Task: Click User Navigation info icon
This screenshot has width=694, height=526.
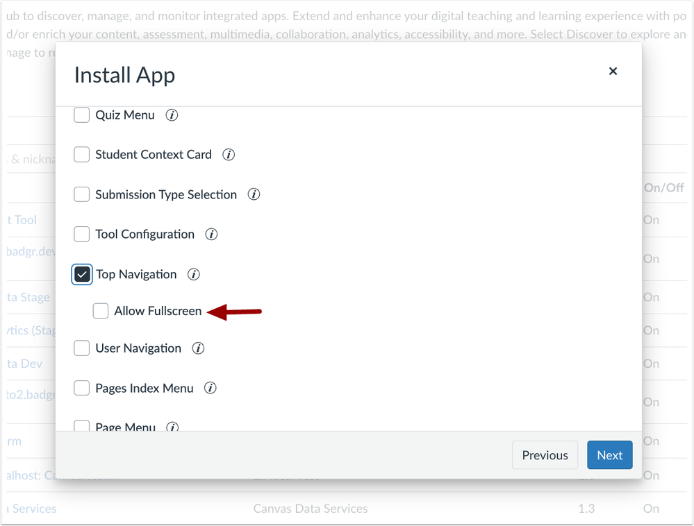Action: [199, 348]
